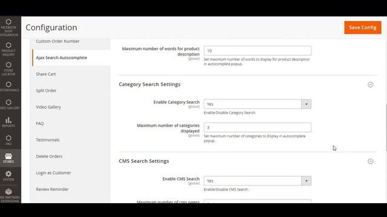The height and width of the screenshot is (217, 387).
Task: Select Ajax Search Autocomplete tab
Action: click(71, 58)
